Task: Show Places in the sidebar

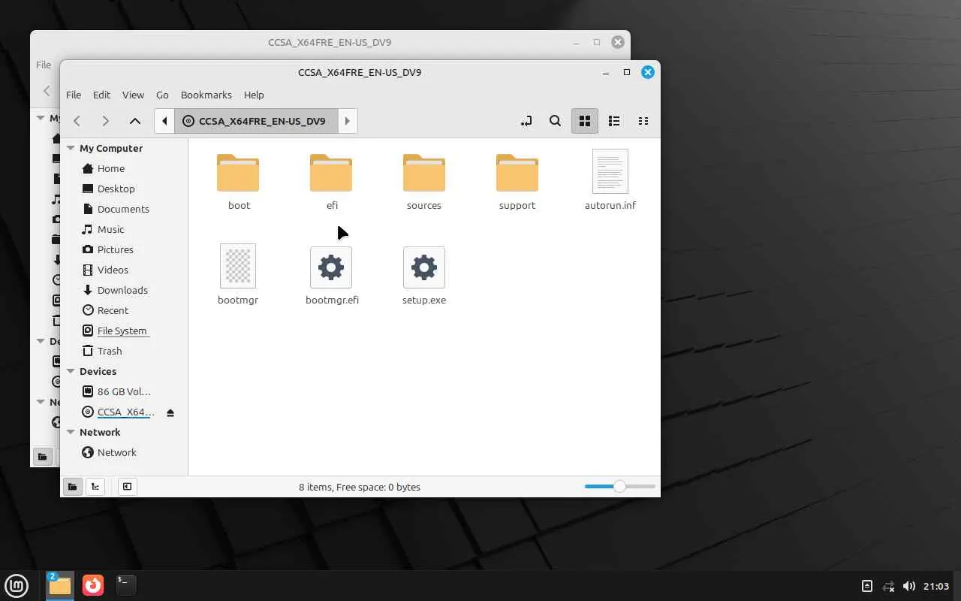Action: point(72,487)
